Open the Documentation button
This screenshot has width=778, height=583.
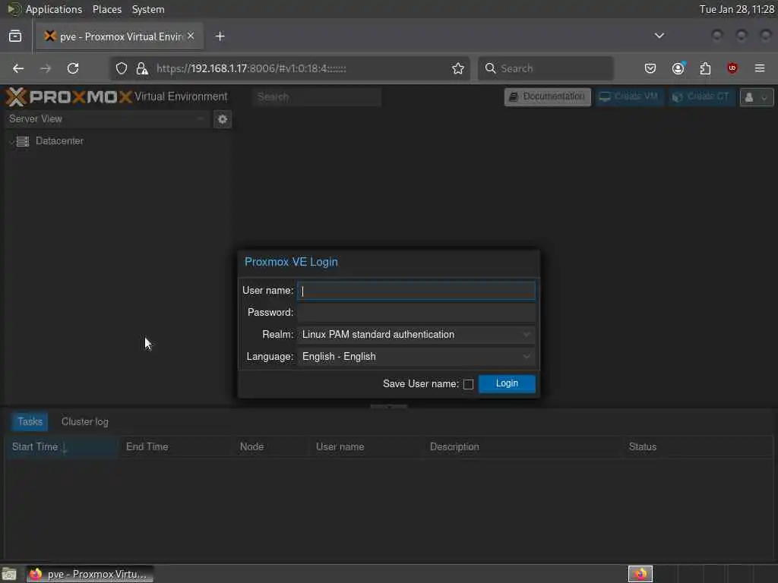[x=547, y=96]
